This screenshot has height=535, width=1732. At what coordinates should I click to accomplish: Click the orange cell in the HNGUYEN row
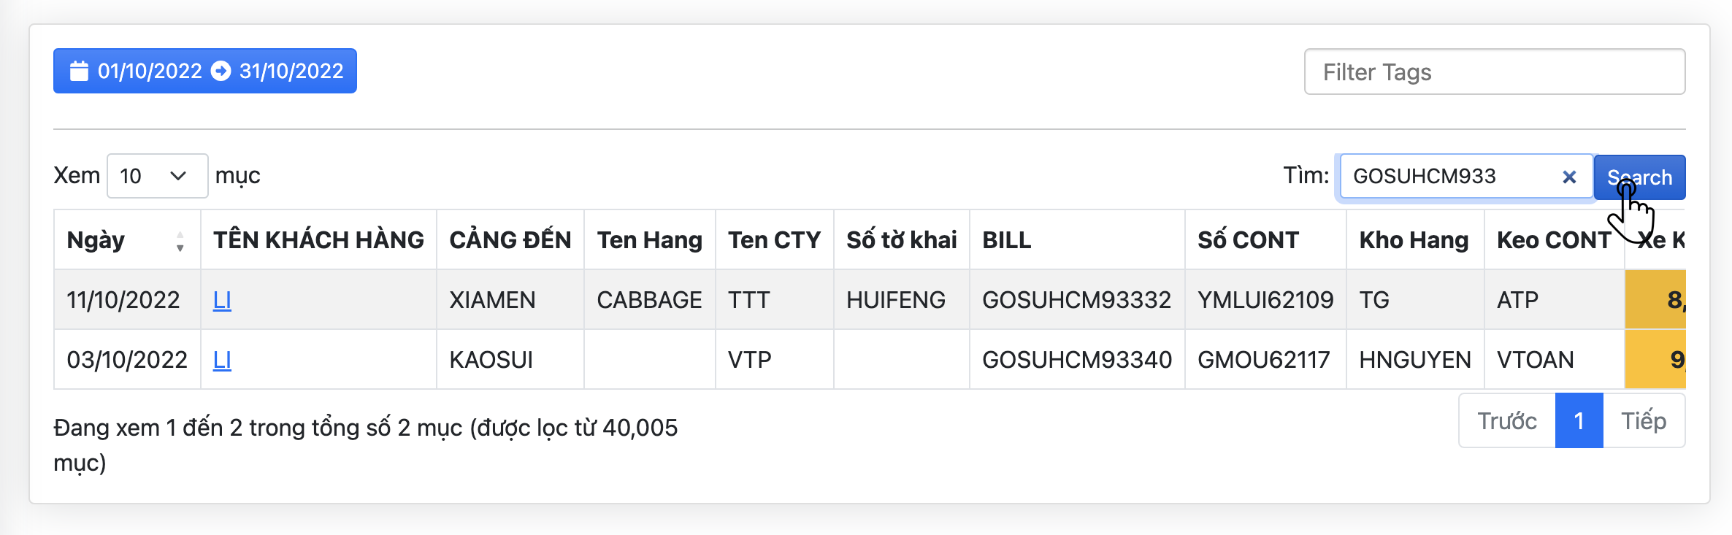point(1656,360)
